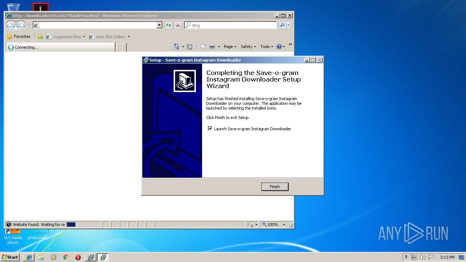Select the photoswed... desktop file
The image size is (466, 262).
click(x=40, y=235)
